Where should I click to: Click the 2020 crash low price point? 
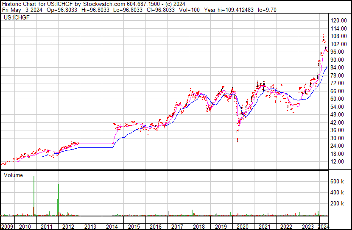tap(237, 140)
